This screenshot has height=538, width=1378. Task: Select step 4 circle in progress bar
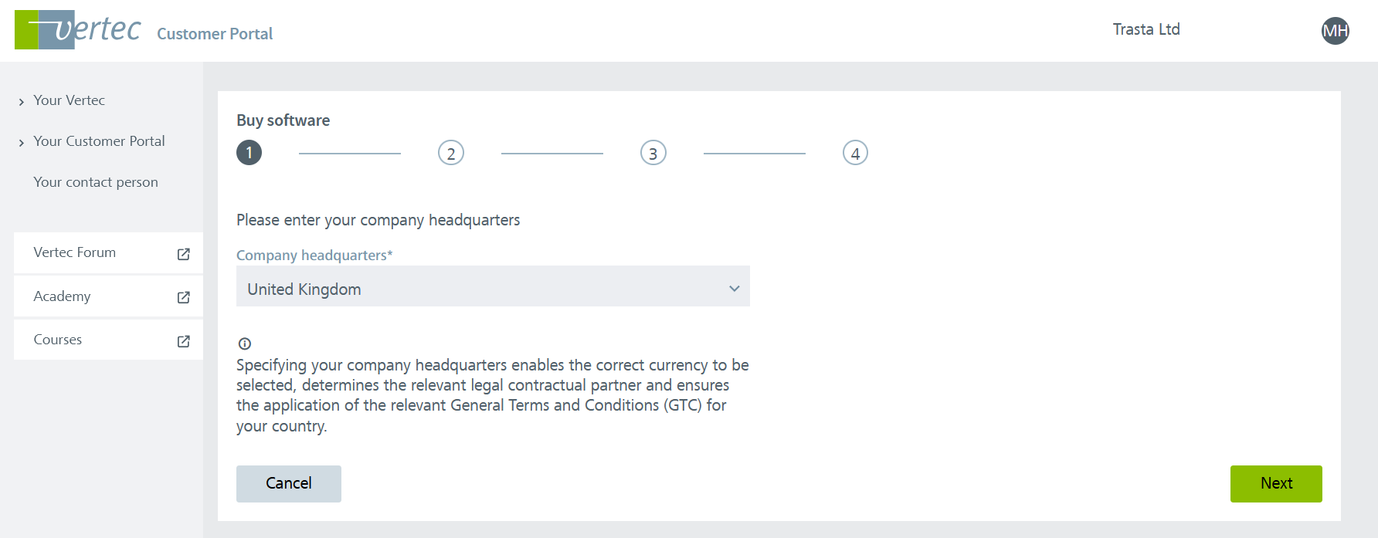(855, 153)
